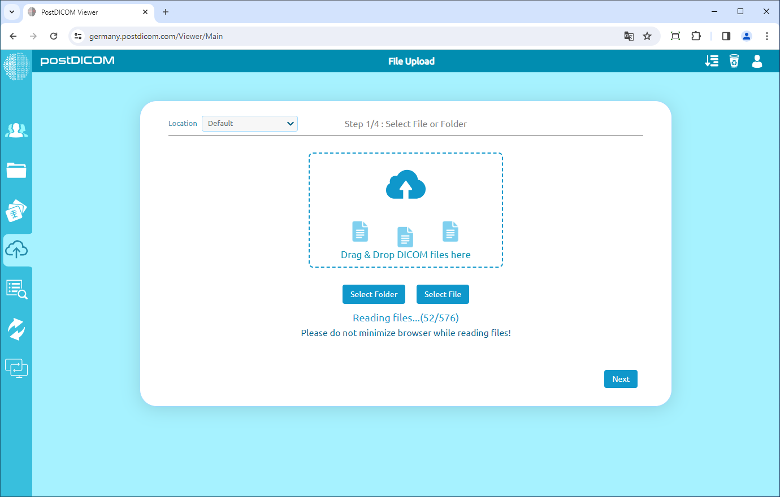Click the sync arrows sidebar icon
This screenshot has height=497, width=780.
(x=16, y=329)
